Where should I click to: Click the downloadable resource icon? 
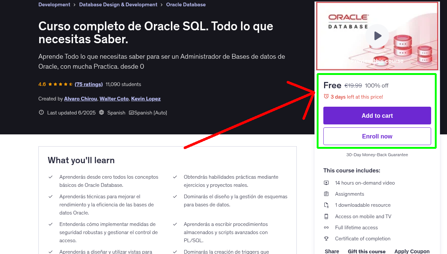327,205
